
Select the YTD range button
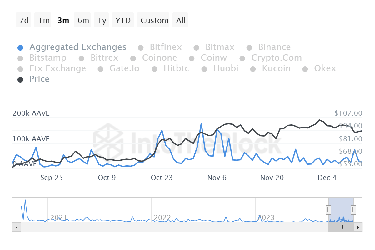pos(123,21)
